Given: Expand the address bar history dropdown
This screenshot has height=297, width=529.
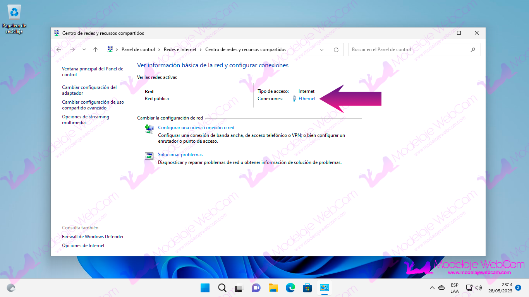Looking at the screenshot, I should pyautogui.click(x=322, y=49).
